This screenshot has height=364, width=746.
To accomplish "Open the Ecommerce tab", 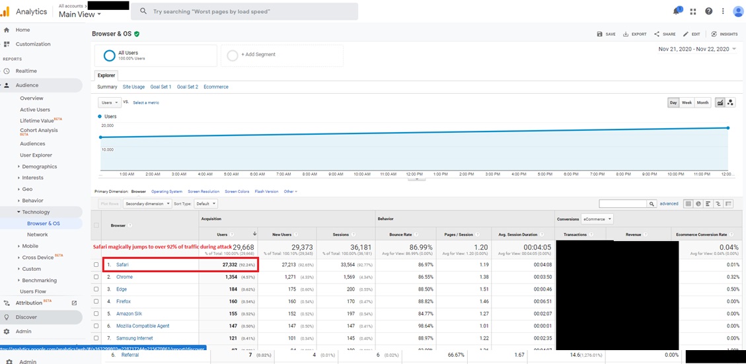I will (216, 87).
